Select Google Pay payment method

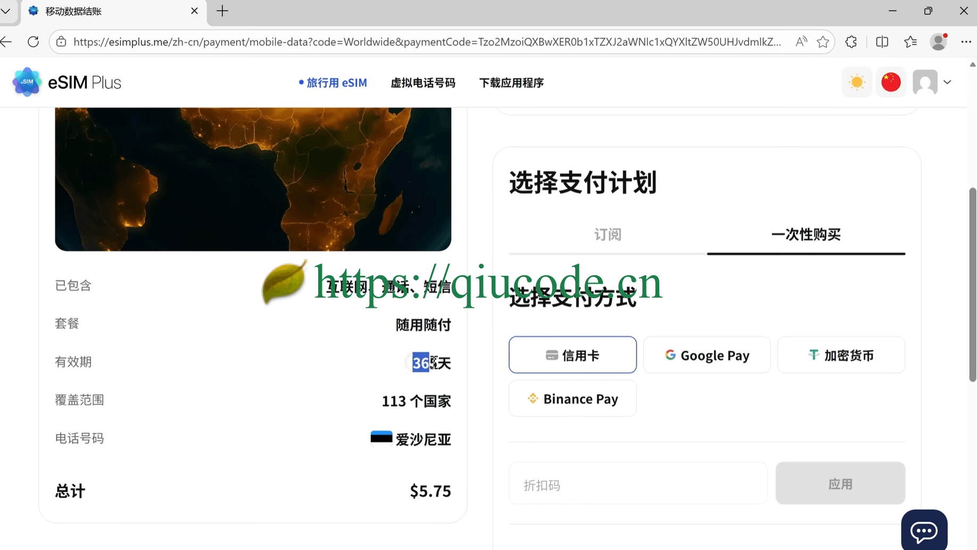click(707, 355)
